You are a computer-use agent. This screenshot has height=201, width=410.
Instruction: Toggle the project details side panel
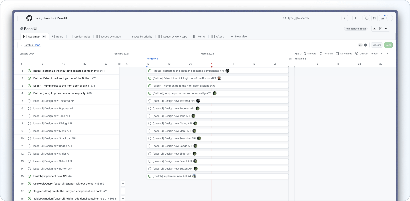381,29
